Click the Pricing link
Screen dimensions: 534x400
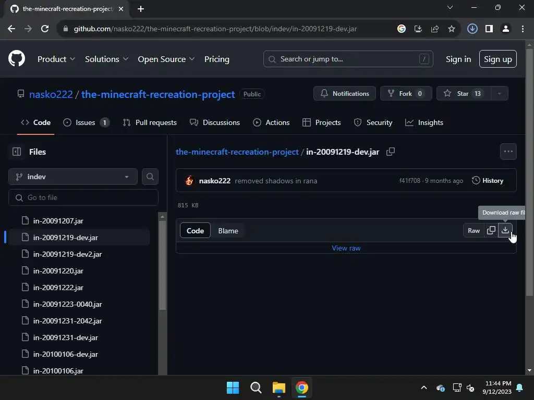click(x=217, y=59)
